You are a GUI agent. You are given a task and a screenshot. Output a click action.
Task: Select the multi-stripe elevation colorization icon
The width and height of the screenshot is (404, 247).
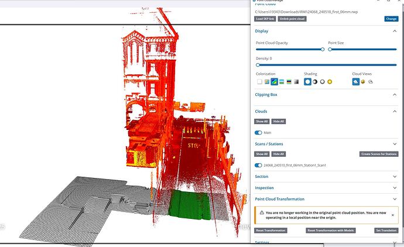pyautogui.click(x=289, y=81)
